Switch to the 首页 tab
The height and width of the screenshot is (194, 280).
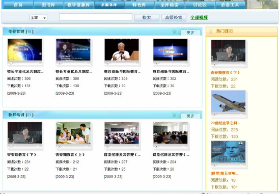pyautogui.click(x=18, y=5)
